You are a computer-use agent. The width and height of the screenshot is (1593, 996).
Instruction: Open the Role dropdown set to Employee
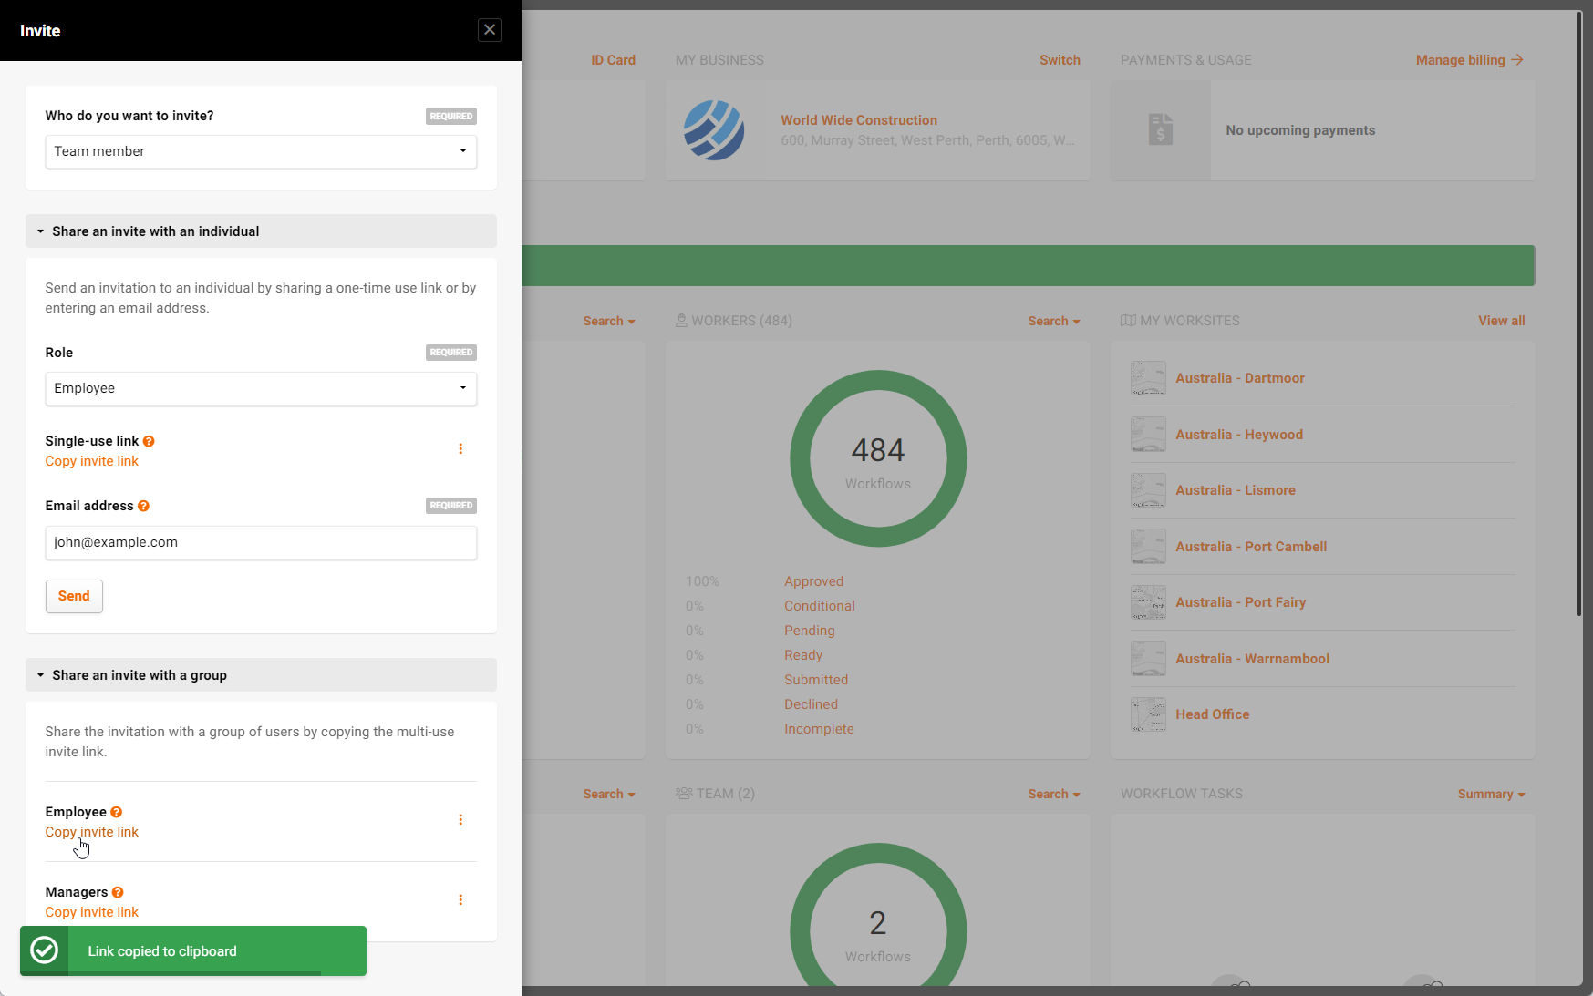261,388
